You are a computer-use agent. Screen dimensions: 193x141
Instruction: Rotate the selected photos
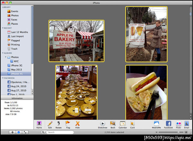(x=59, y=125)
